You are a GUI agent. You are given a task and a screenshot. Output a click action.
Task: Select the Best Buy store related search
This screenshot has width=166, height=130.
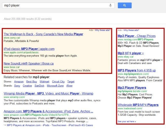coord(31,82)
